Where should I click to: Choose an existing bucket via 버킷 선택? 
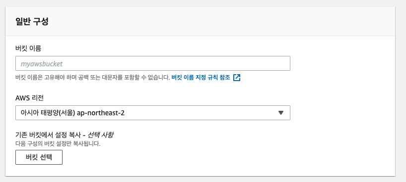pyautogui.click(x=39, y=157)
